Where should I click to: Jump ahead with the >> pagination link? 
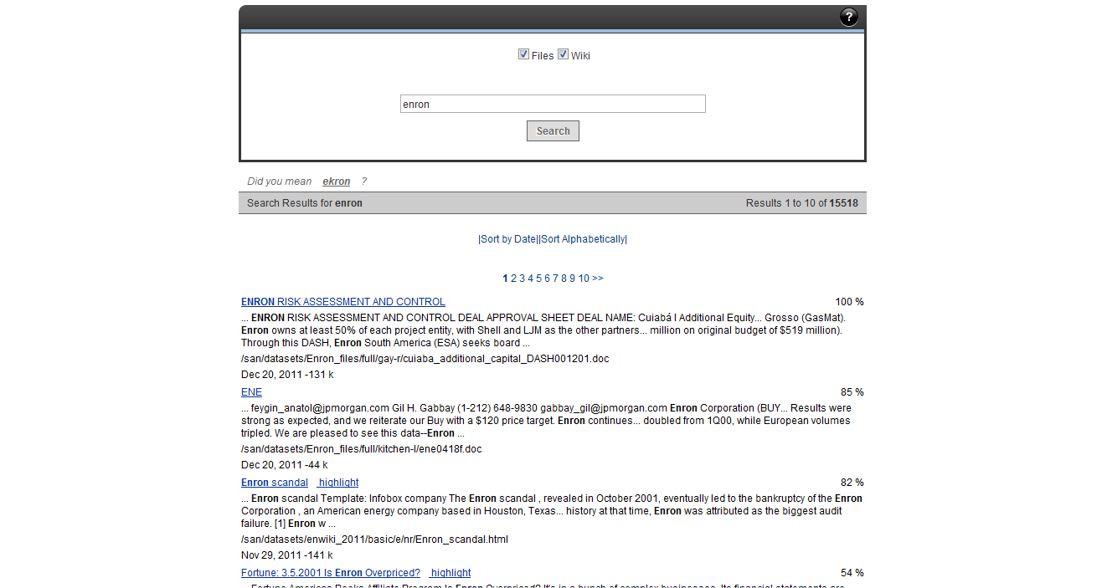598,279
